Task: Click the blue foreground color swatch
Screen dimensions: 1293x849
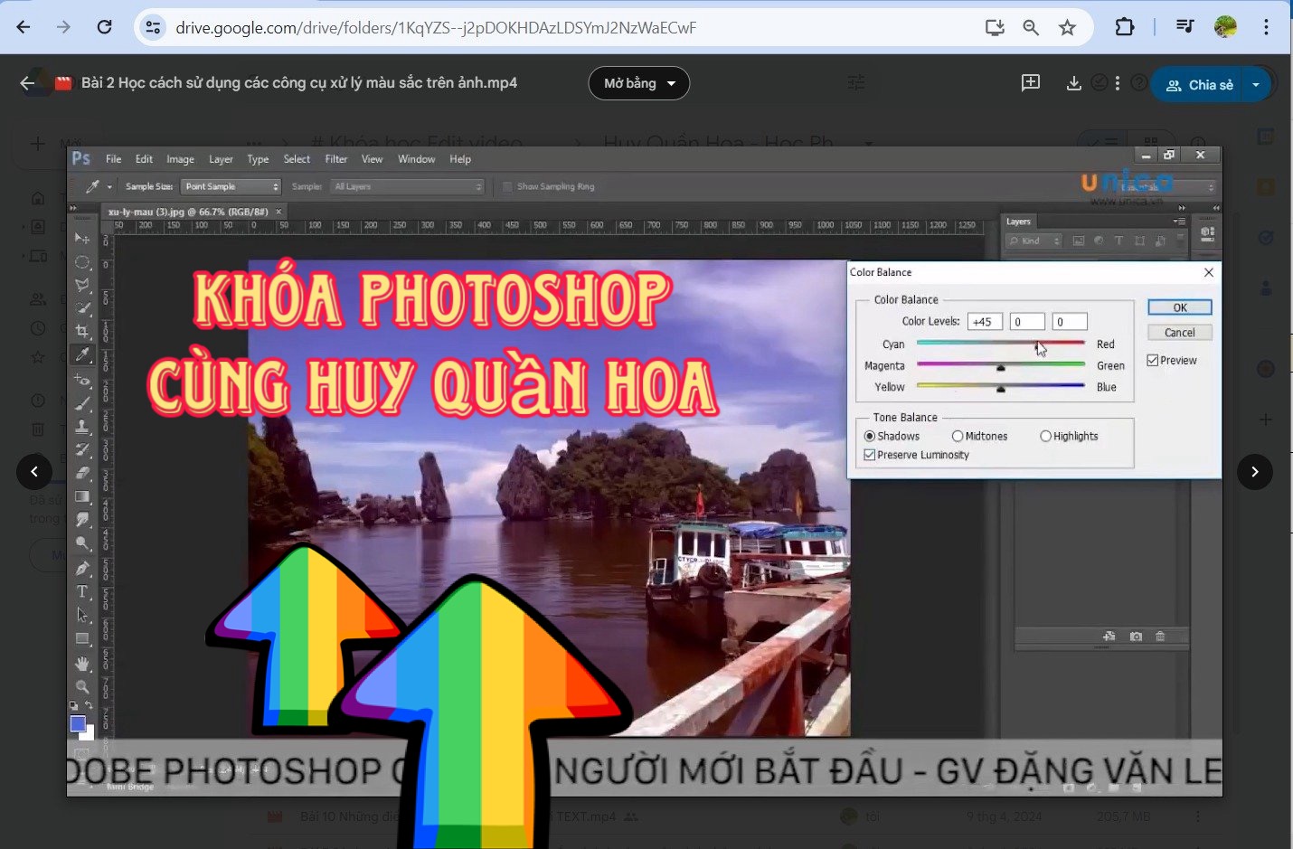Action: tap(78, 723)
